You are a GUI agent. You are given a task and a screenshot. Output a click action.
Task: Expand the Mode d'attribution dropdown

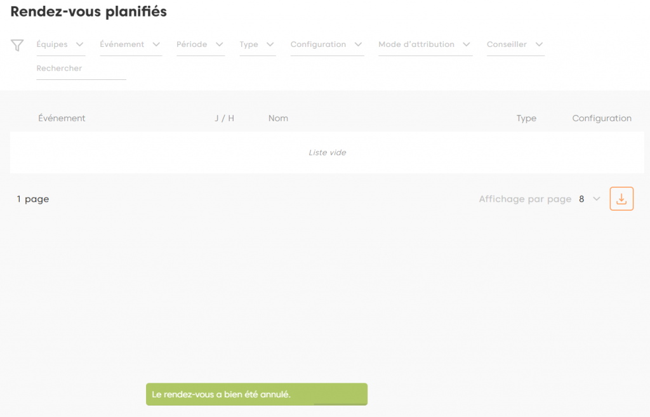click(425, 44)
